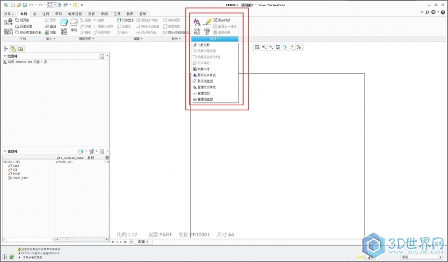Click the Zoom Out magnifier icon
This screenshot has width=448, height=262.
[x=271, y=47]
